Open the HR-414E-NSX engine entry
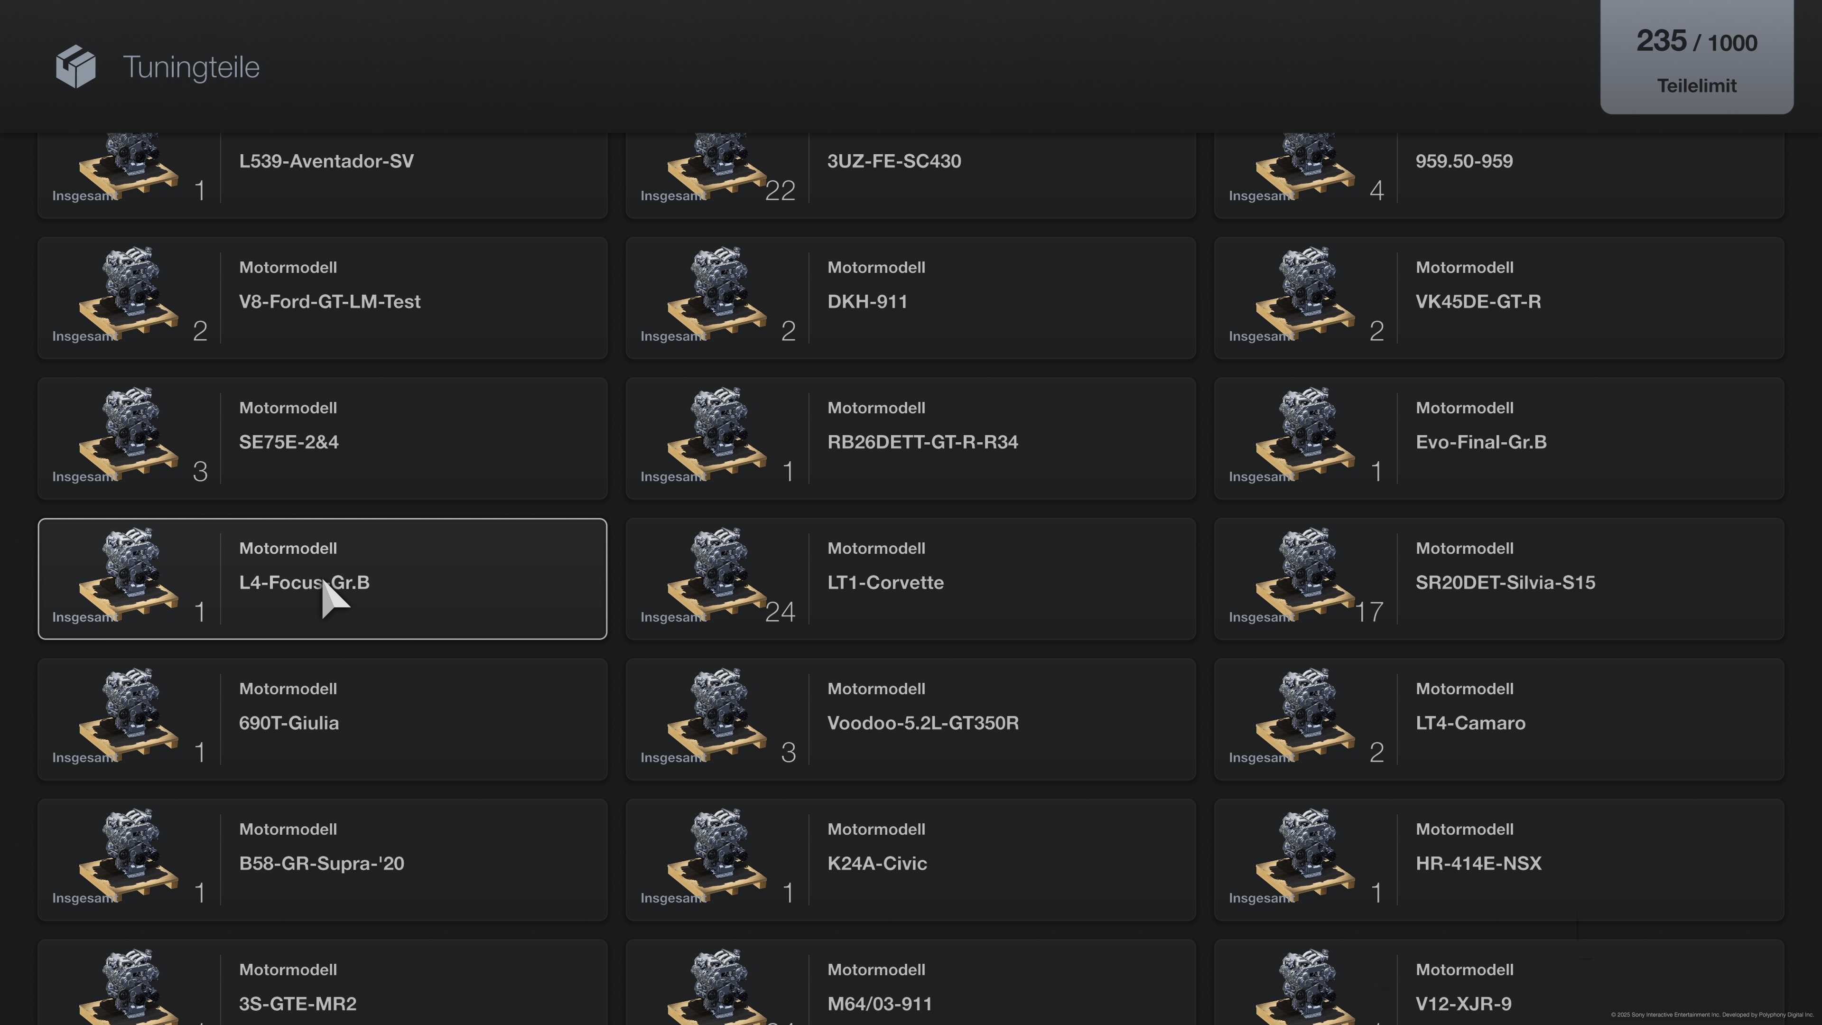Screen dimensions: 1822x1025 coord(1499,860)
